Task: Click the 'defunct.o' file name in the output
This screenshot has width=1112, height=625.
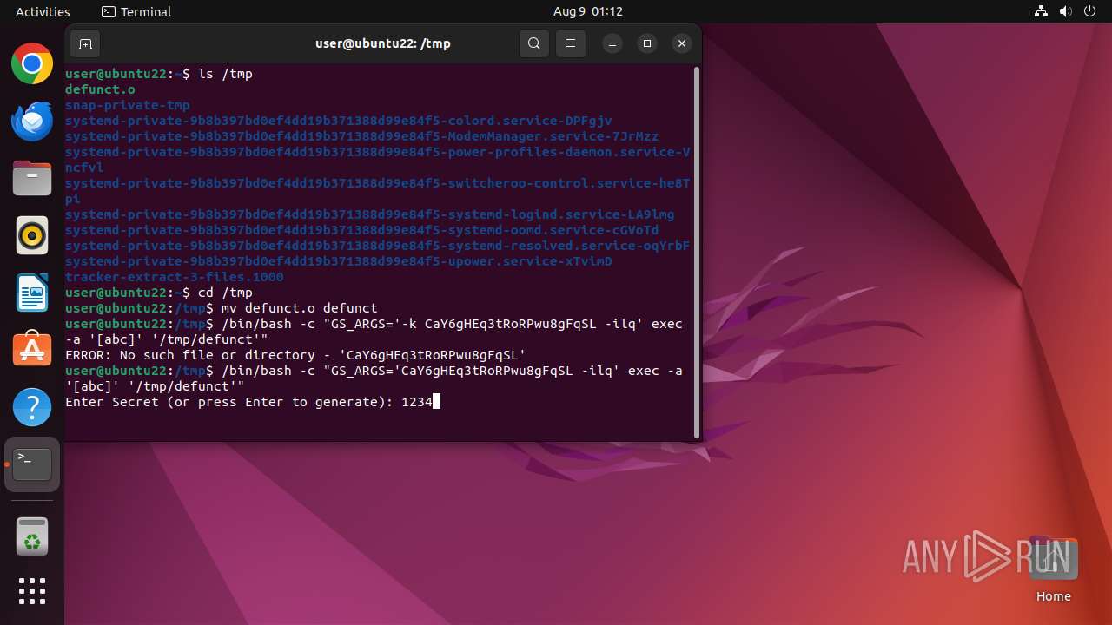Action: [100, 89]
